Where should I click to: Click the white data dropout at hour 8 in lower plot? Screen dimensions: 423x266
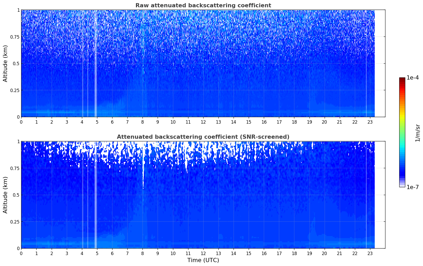143,167
